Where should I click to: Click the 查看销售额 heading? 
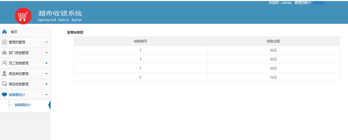tap(75, 32)
